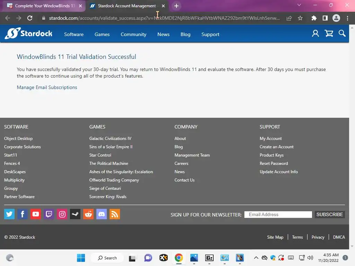Visit Stardock's YouTube channel
The height and width of the screenshot is (266, 355).
pyautogui.click(x=36, y=214)
